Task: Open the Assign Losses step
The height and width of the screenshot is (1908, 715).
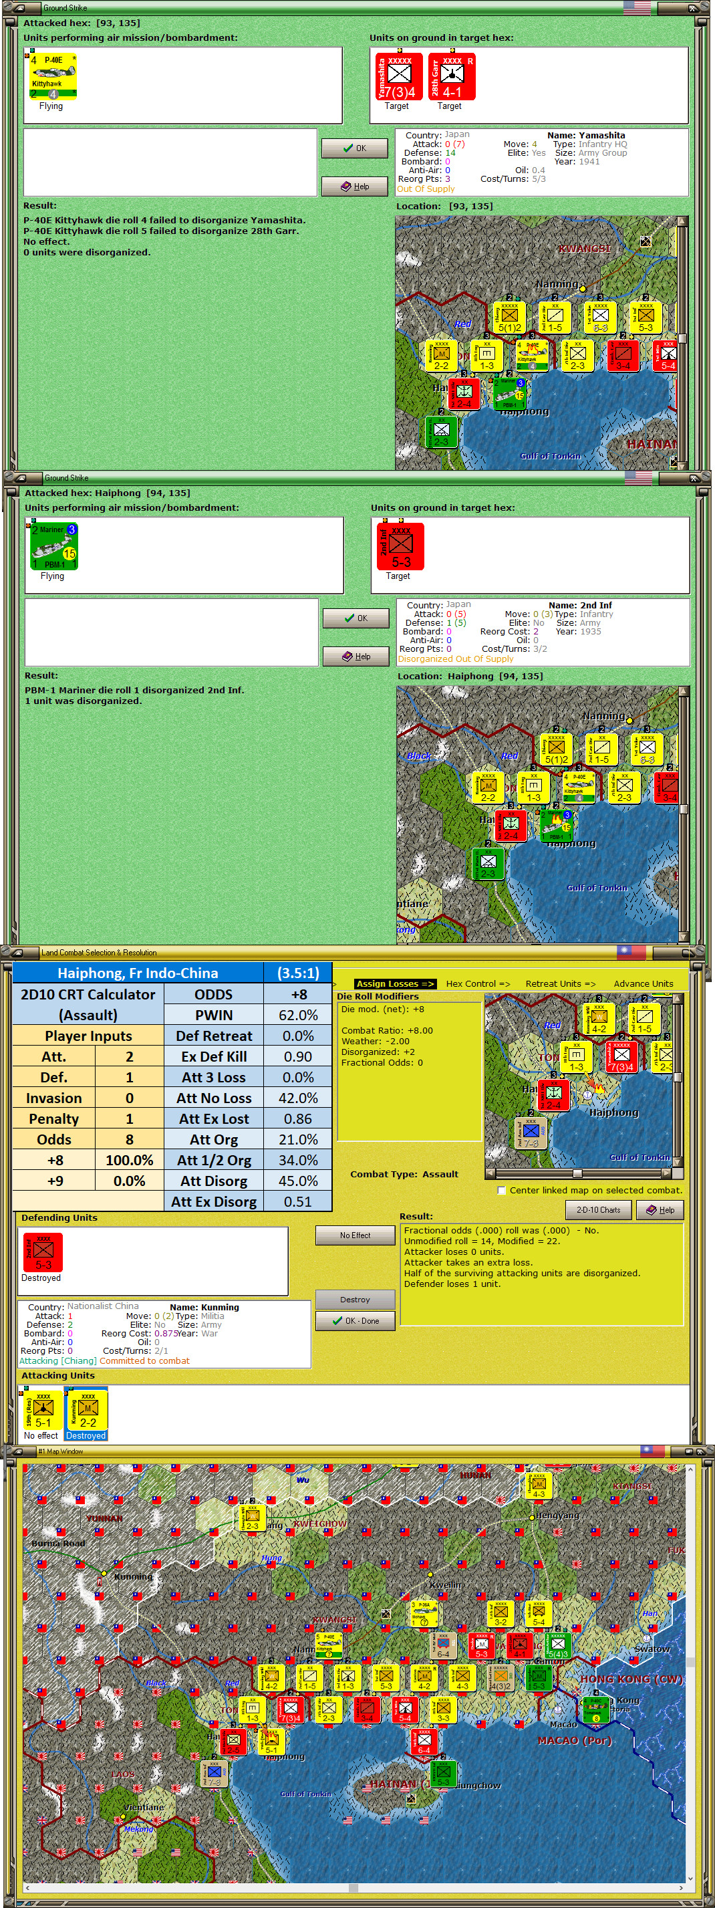Action: click(395, 983)
